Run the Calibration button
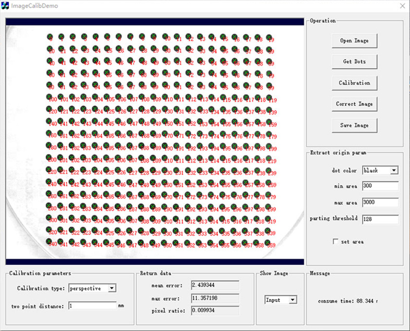The height and width of the screenshot is (331, 410). pyautogui.click(x=354, y=83)
